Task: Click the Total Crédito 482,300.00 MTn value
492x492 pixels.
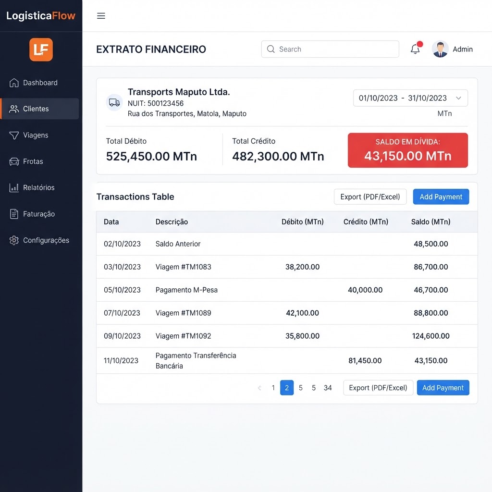Action: [278, 156]
